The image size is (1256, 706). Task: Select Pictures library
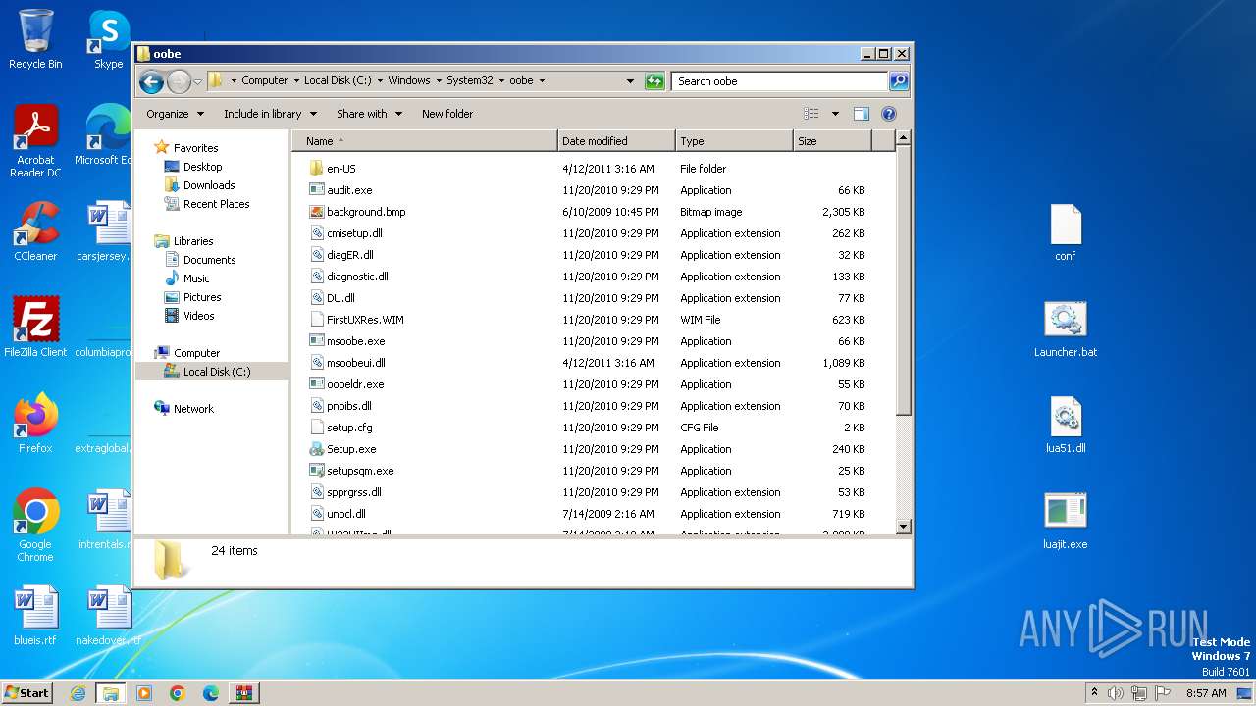(x=202, y=297)
